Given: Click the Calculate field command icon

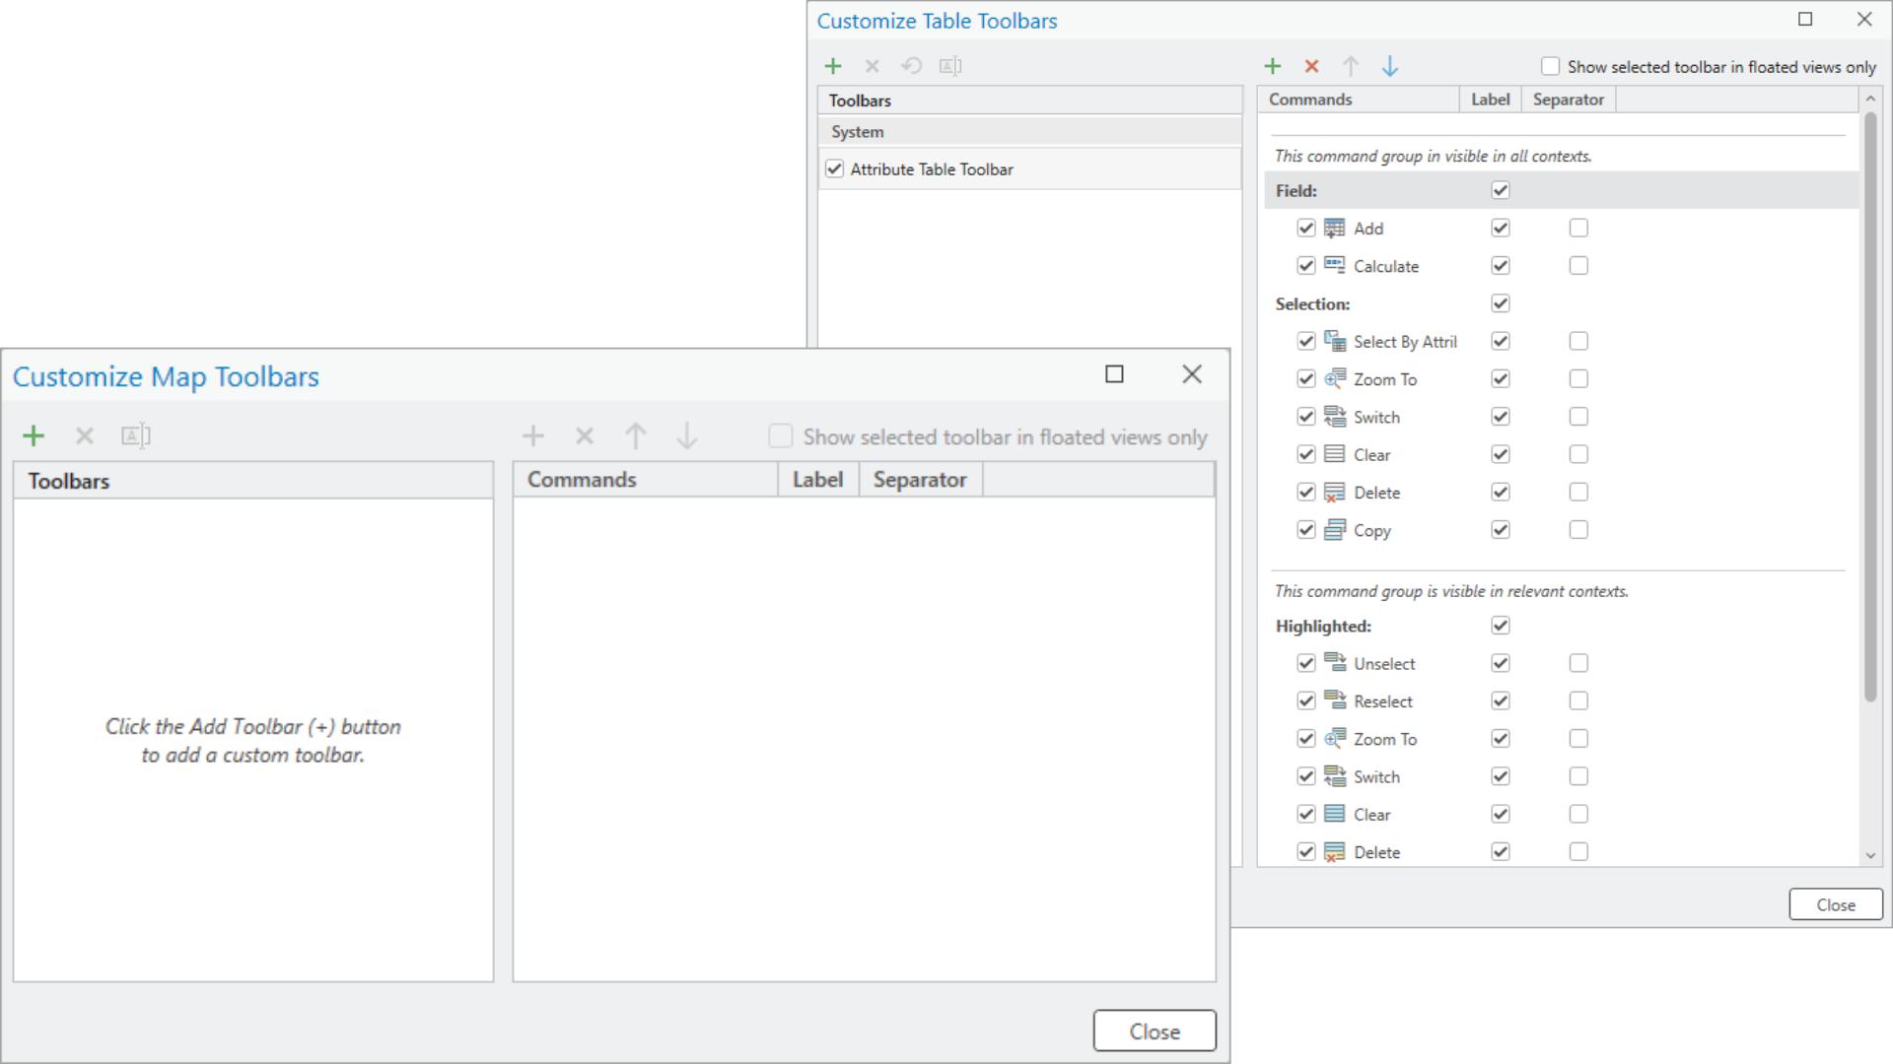Looking at the screenshot, I should pos(1334,266).
